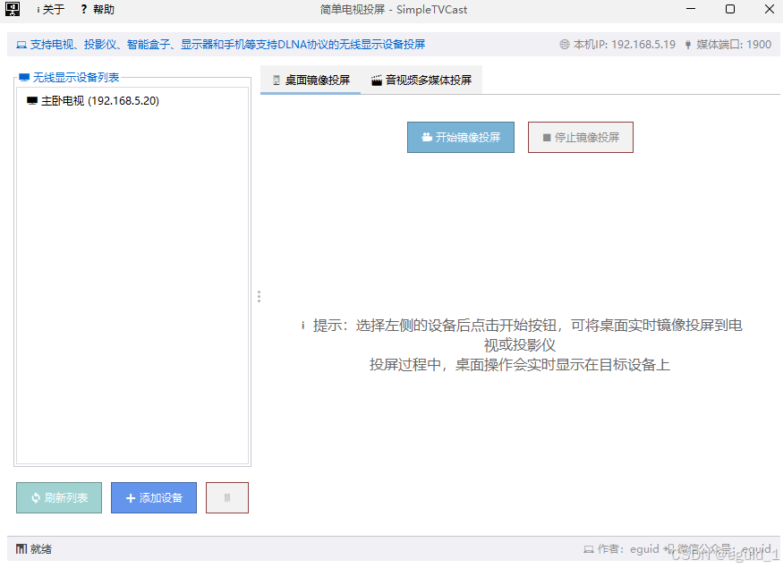The width and height of the screenshot is (783, 568).
Task: Click the refresh icon on 刷新列表 button
Action: pyautogui.click(x=35, y=498)
